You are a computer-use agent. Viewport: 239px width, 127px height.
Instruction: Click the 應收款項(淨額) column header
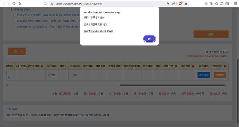point(132,66)
